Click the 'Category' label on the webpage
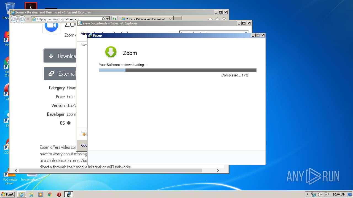The image size is (353, 198). [x=57, y=88]
